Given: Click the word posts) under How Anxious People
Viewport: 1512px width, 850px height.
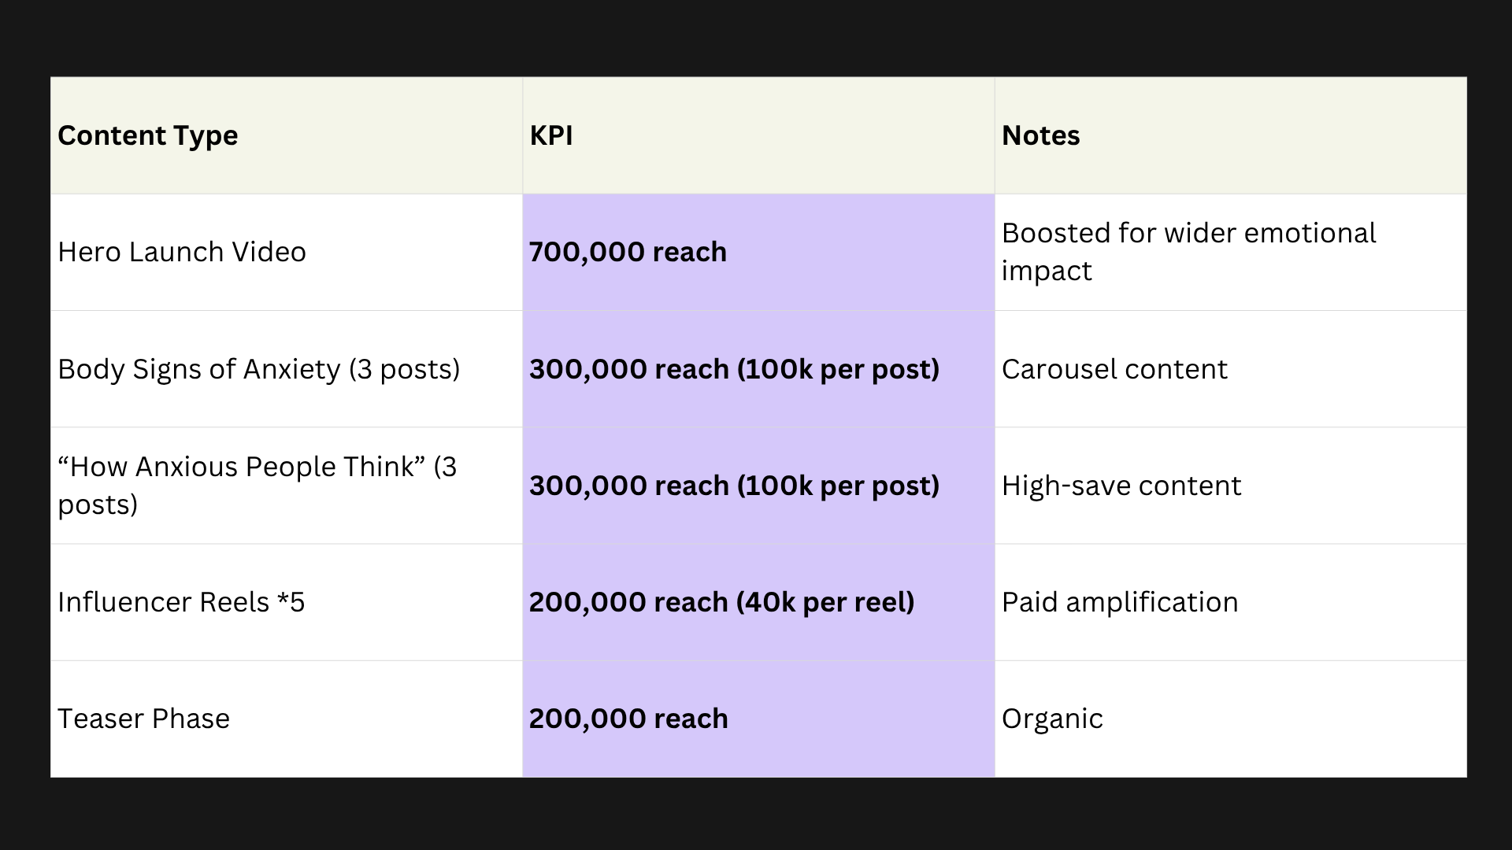Looking at the screenshot, I should click(98, 505).
